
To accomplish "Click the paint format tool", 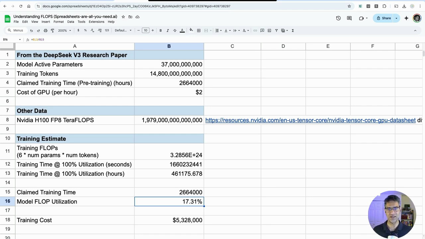I will point(53,30).
